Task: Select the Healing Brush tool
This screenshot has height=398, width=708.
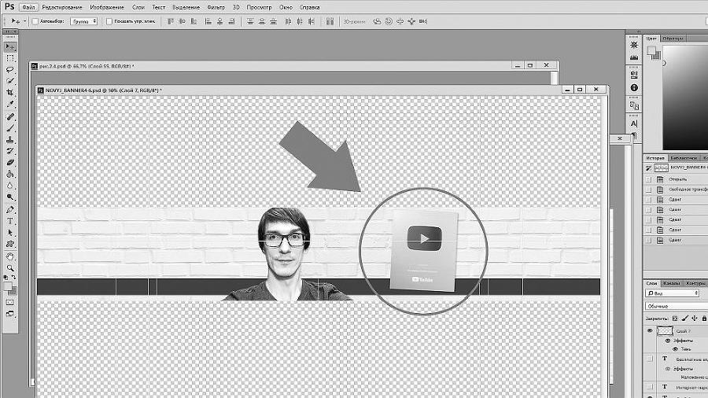Action: (10, 116)
